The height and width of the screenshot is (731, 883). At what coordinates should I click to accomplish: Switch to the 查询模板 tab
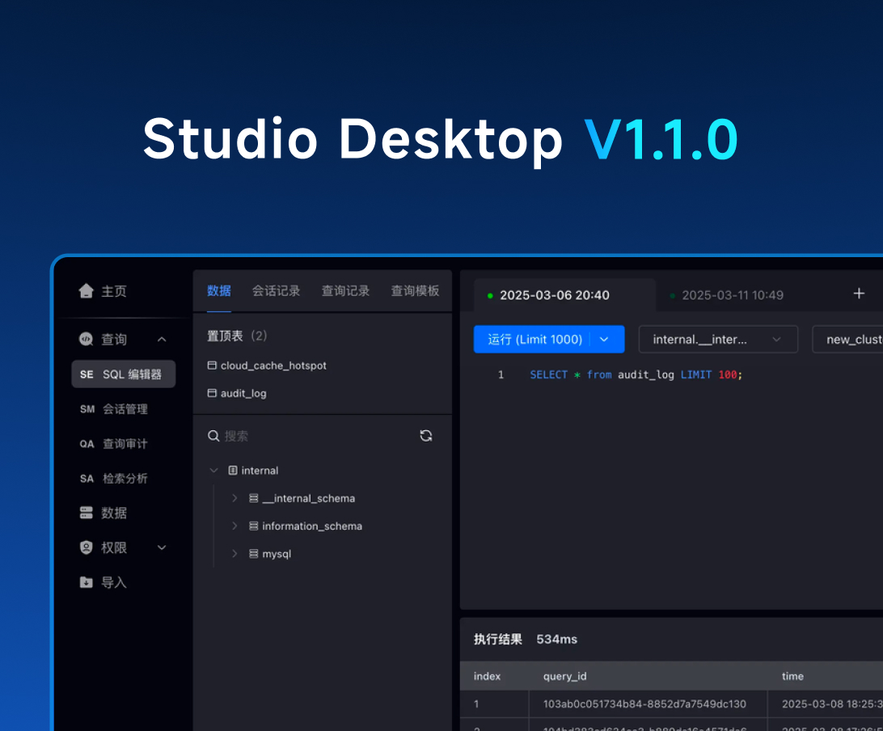(415, 290)
